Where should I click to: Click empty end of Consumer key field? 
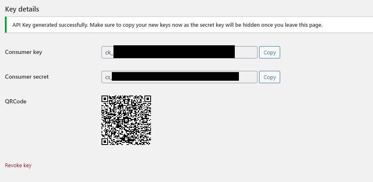click(246, 52)
